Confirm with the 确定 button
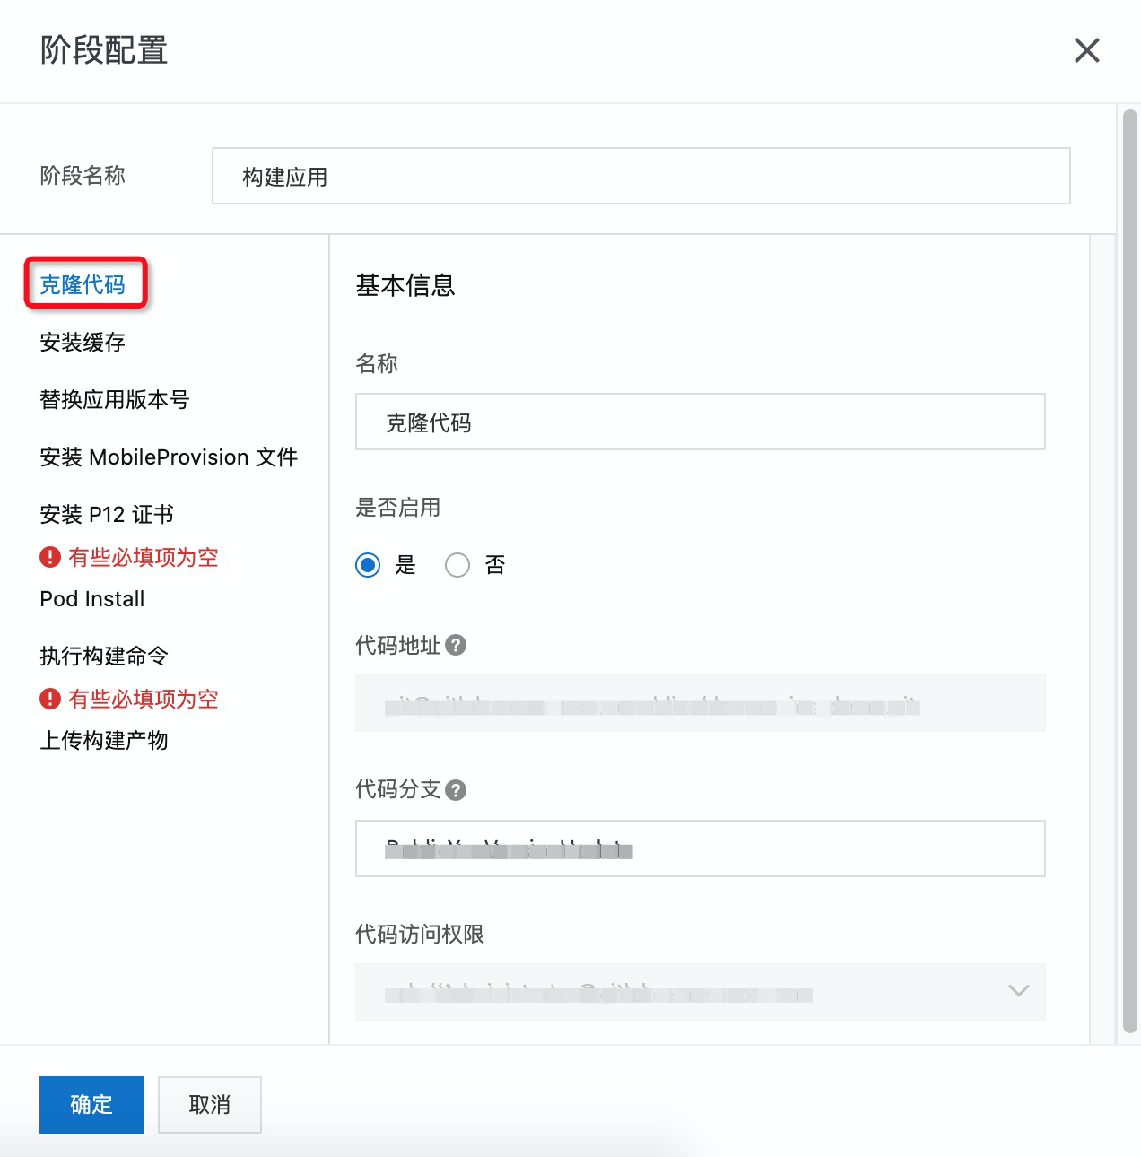This screenshot has width=1141, height=1157. pyautogui.click(x=91, y=1105)
